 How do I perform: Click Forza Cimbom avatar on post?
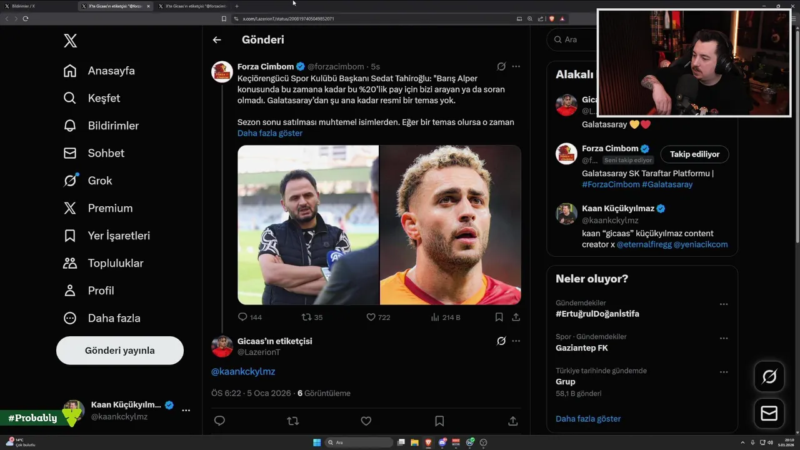coord(222,72)
